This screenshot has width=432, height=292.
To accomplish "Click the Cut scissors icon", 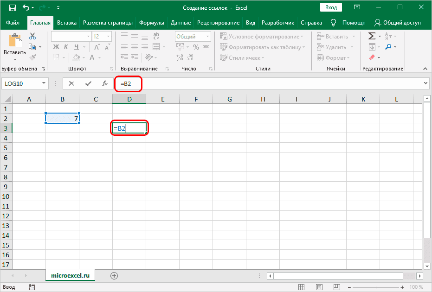I will [32, 36].
